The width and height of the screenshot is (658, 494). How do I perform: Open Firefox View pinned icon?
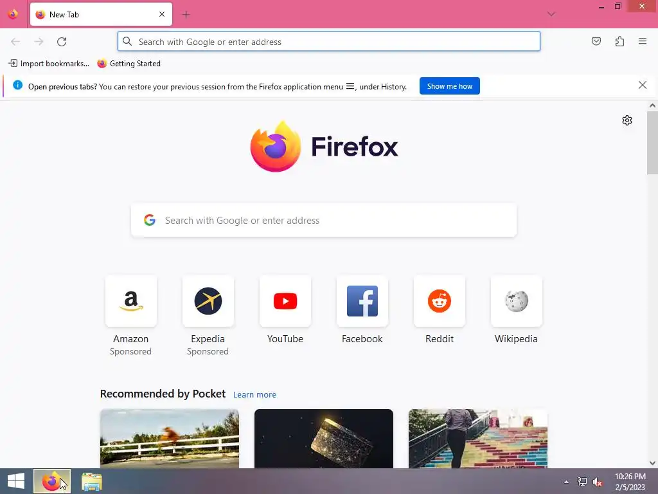[13, 14]
